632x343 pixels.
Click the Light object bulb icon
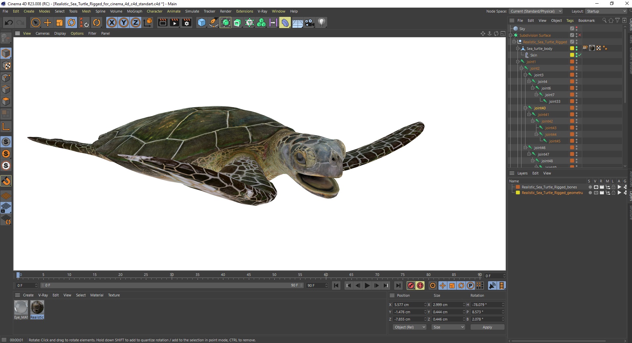[x=321, y=22]
